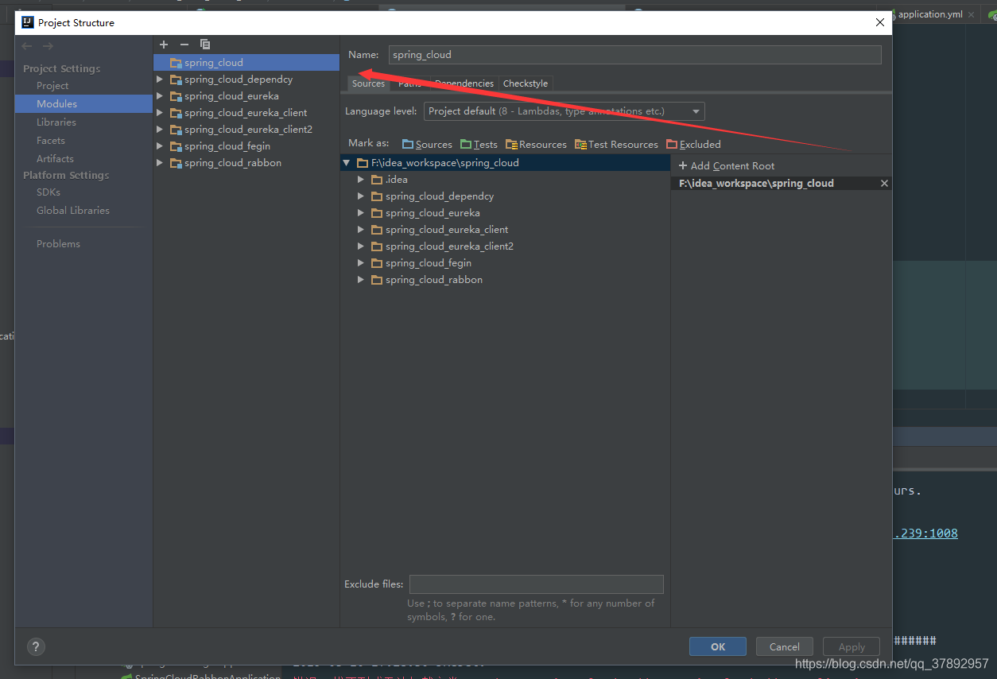Click the help question-mark icon
The width and height of the screenshot is (997, 679).
pos(36,646)
